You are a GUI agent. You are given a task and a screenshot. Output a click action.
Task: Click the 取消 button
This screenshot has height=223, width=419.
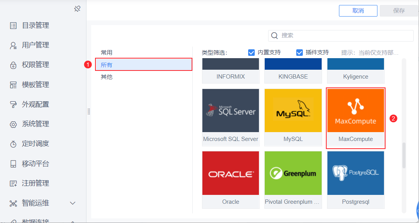[358, 11]
